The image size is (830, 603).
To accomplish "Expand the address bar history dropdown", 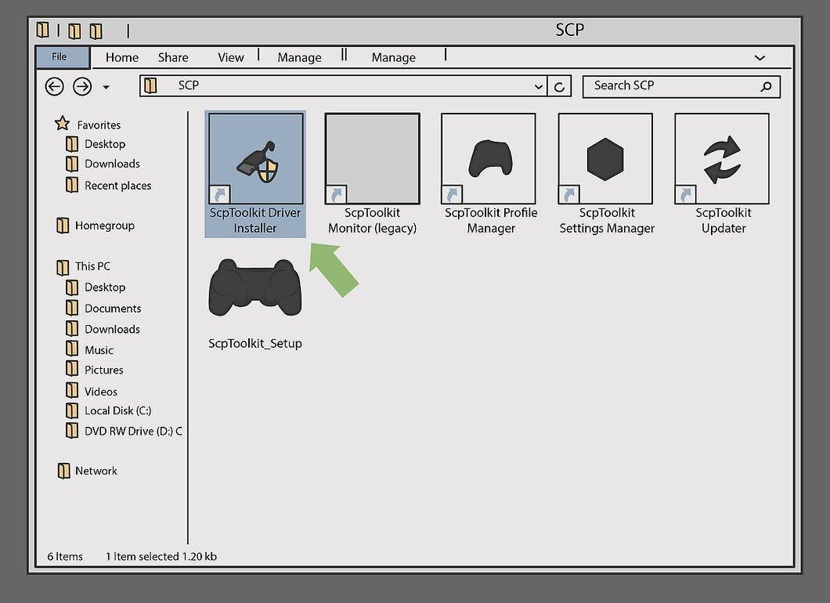I will pos(539,87).
